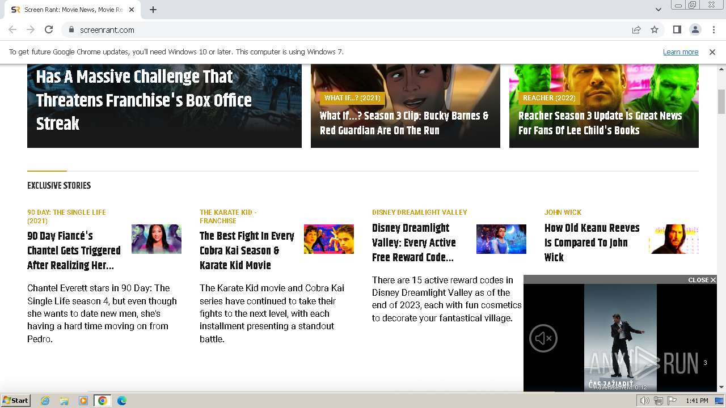Open the Chrome three-dot menu
Screen dimensions: 726x408
[x=713, y=29]
